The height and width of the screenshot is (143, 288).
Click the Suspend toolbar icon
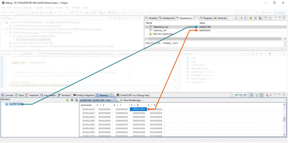[46, 13]
